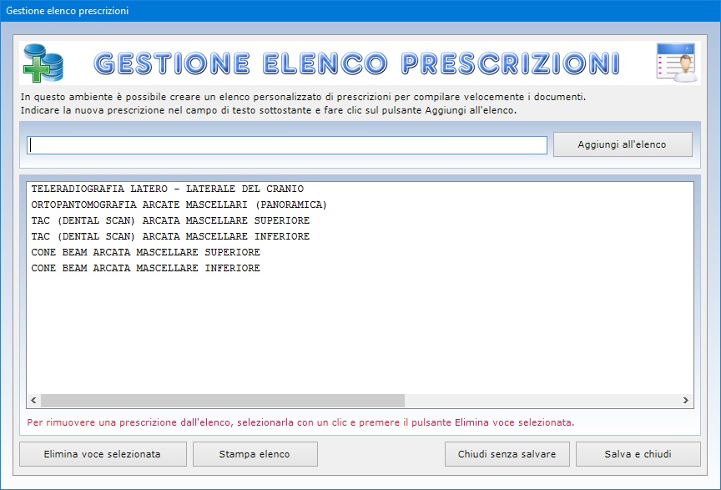Focus the new prescription text field
The height and width of the screenshot is (490, 721).
coord(287,145)
